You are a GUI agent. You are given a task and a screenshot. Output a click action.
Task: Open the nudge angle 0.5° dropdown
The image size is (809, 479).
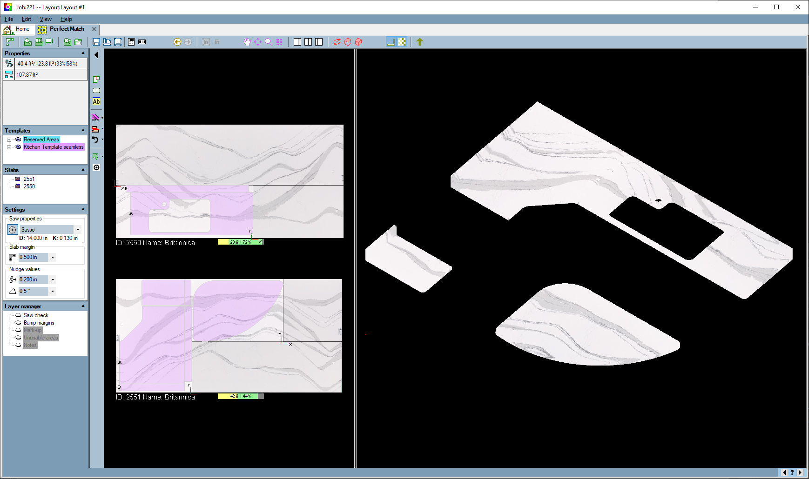[53, 291]
